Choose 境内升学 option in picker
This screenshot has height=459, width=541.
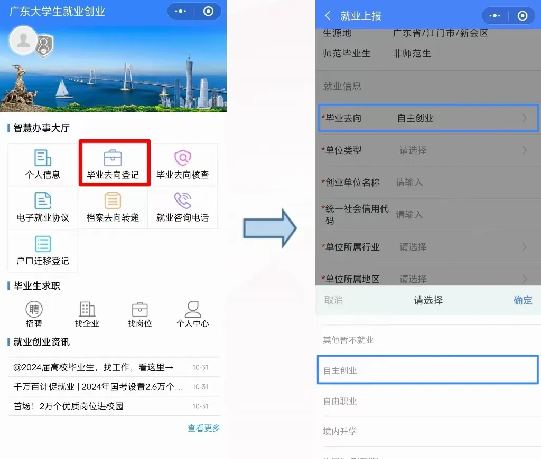tap(340, 431)
